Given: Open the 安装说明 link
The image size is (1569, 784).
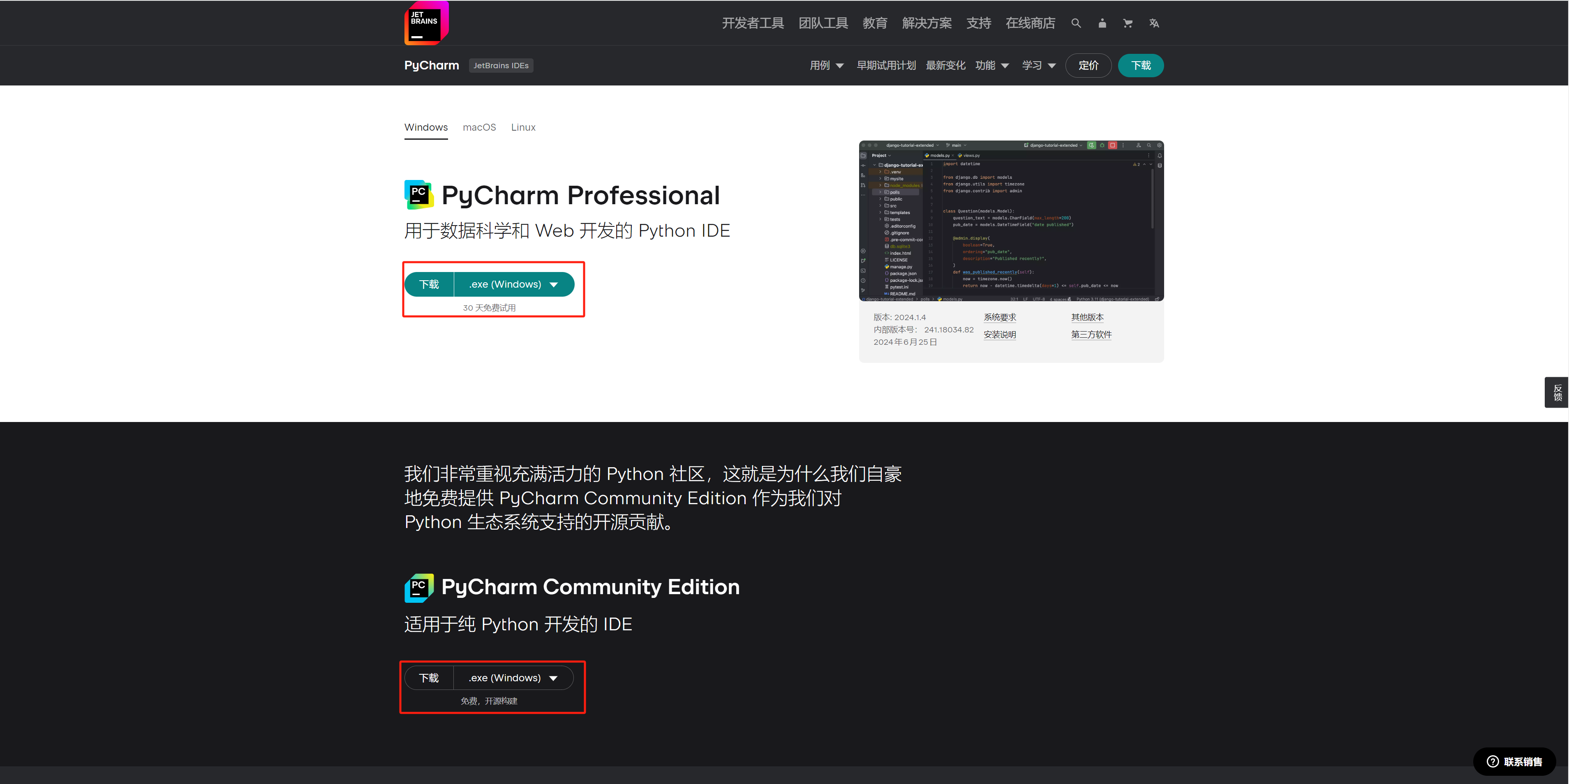Looking at the screenshot, I should (1000, 335).
